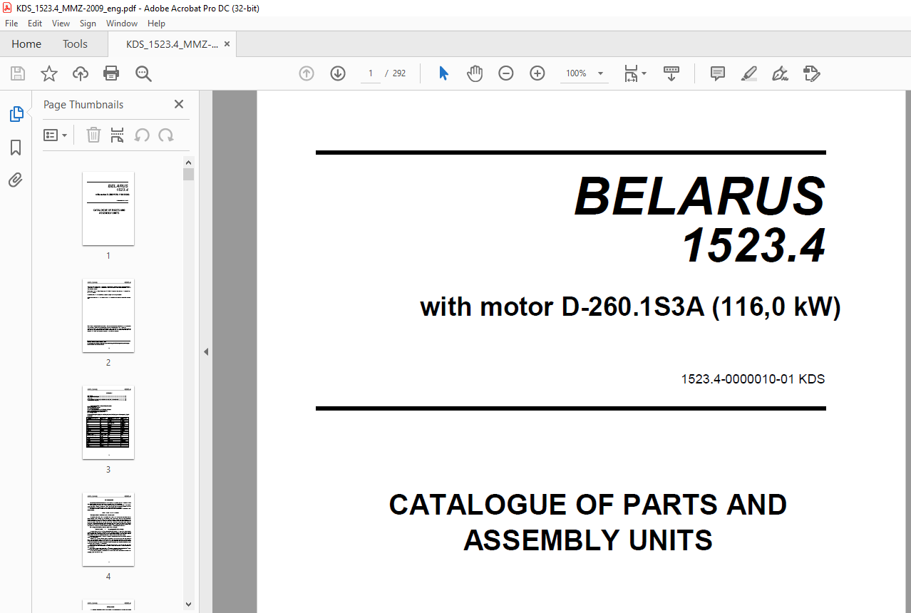
Task: Click the stamp and edit tool icon
Action: 812,73
